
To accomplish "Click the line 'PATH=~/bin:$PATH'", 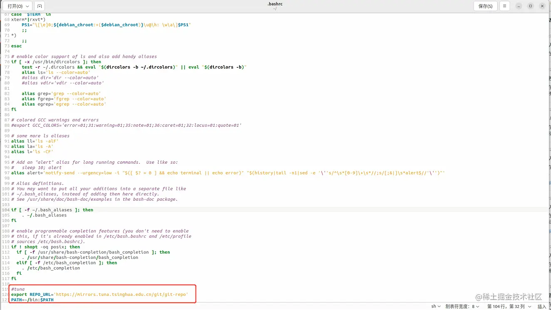I will pyautogui.click(x=32, y=300).
